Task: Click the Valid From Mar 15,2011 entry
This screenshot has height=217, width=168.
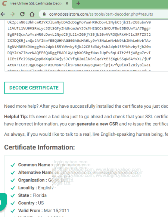Action: 44,211
